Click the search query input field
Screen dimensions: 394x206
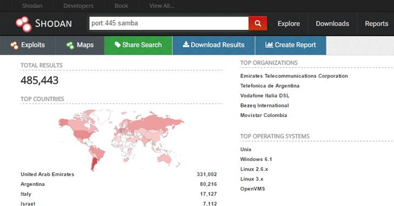(169, 23)
